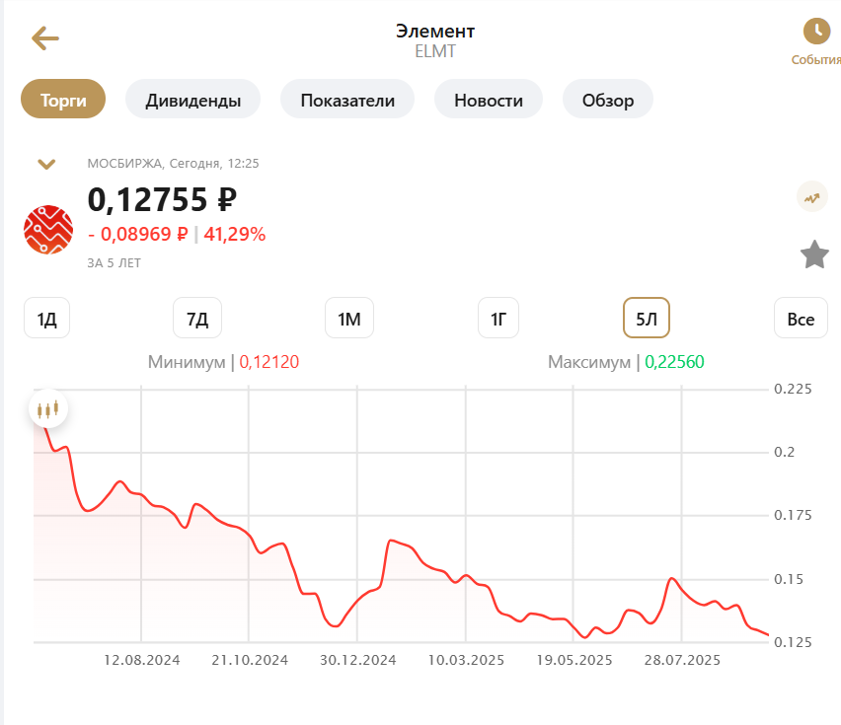This screenshot has height=725, width=841.
Task: Choose the 1Г period
Action: tap(498, 319)
